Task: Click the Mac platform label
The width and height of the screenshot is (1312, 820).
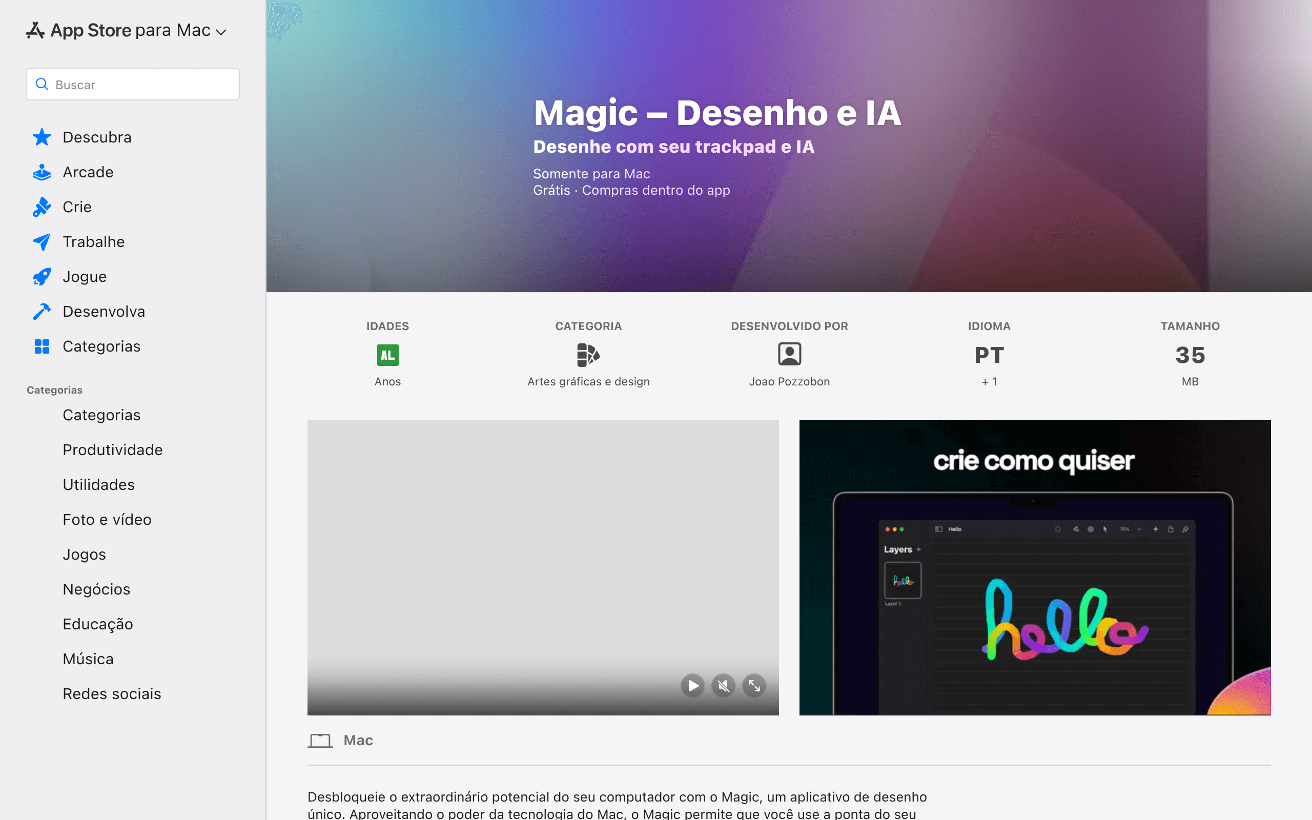Action: click(358, 740)
